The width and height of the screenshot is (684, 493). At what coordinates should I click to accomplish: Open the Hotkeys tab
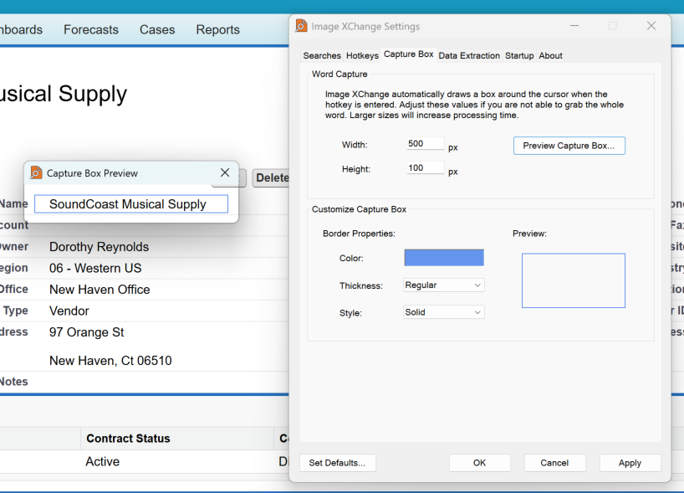tap(362, 56)
